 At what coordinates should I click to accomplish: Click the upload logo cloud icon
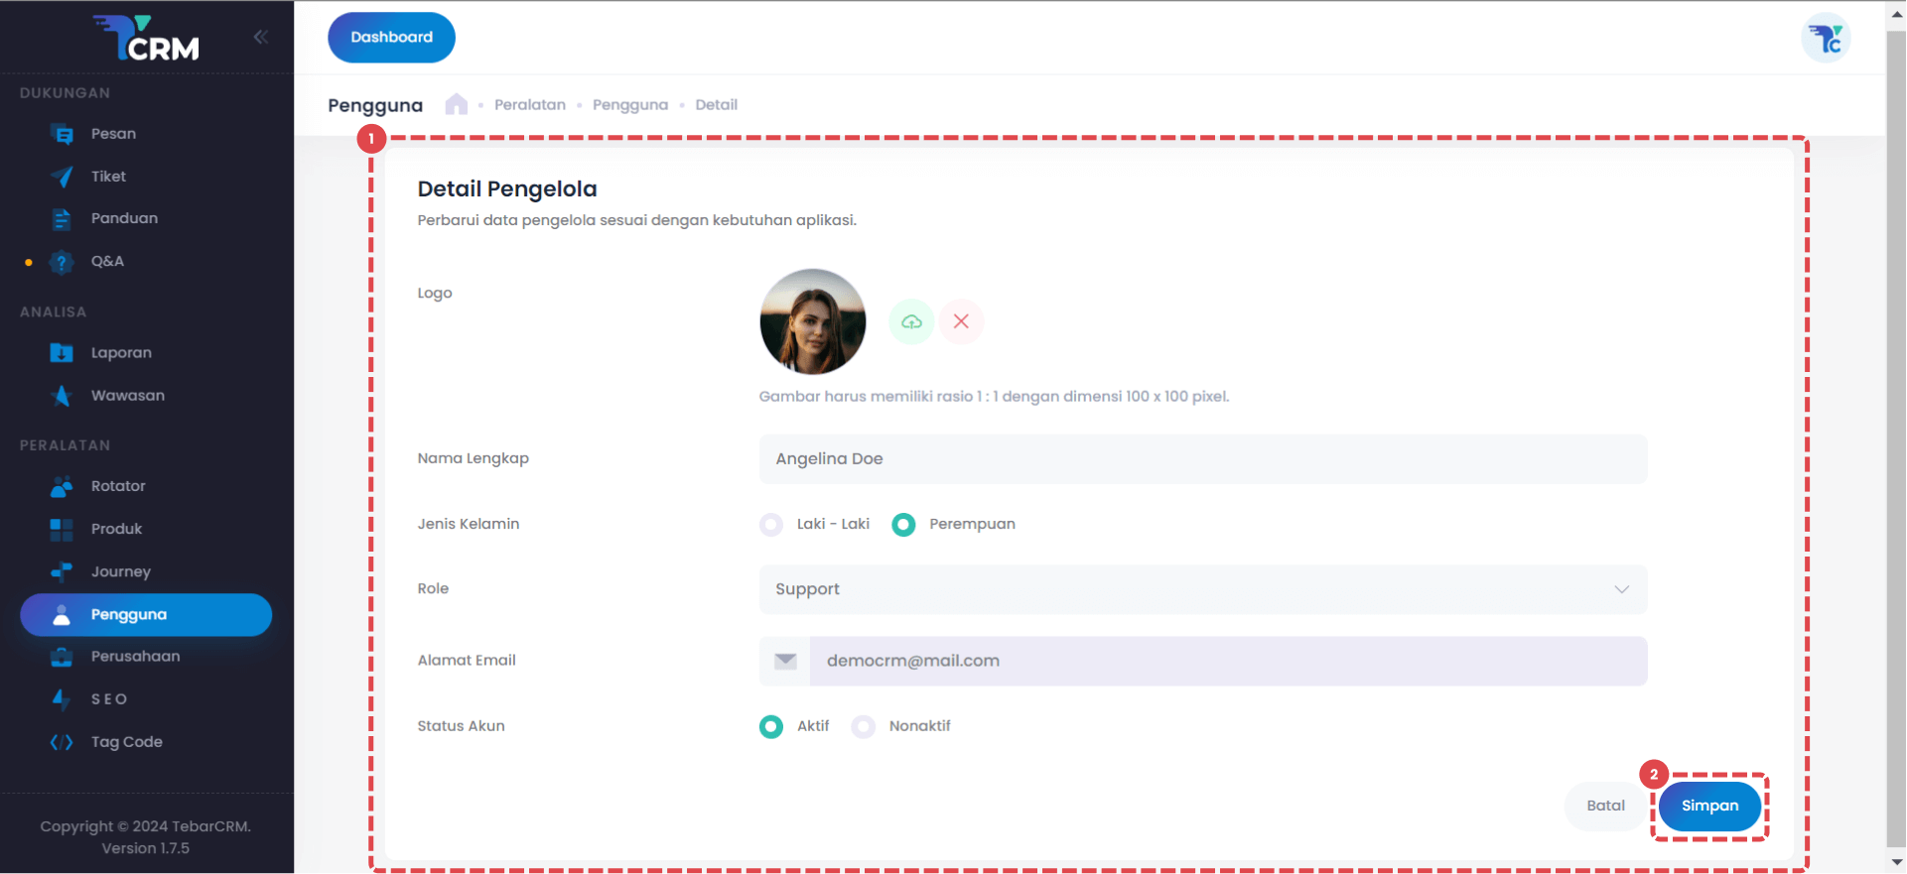911,321
